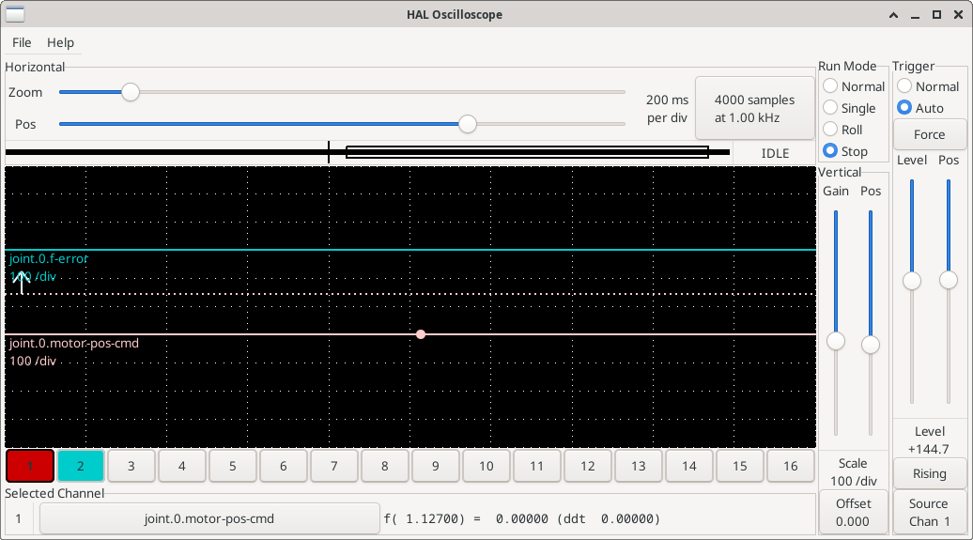Click the f( 1.12700) value readout
Viewport: 973px width, 540px height.
pyautogui.click(x=521, y=519)
